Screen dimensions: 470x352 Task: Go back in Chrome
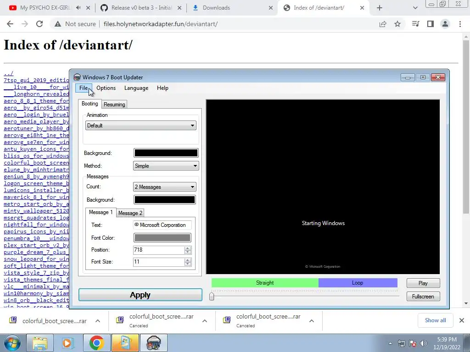[10, 24]
